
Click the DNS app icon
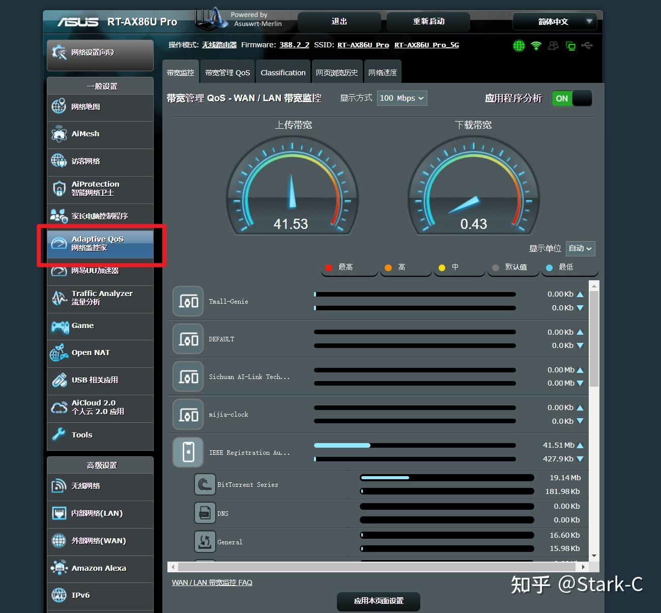[205, 513]
